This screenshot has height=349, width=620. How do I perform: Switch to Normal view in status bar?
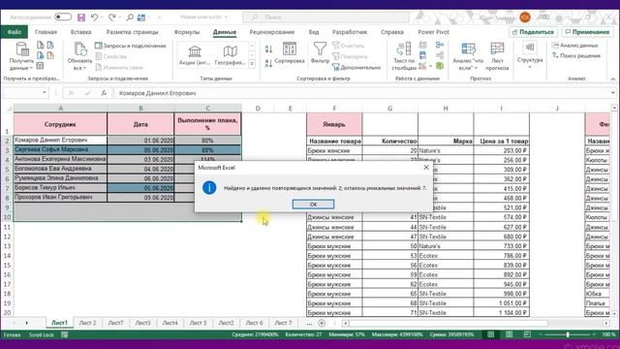[x=491, y=334]
